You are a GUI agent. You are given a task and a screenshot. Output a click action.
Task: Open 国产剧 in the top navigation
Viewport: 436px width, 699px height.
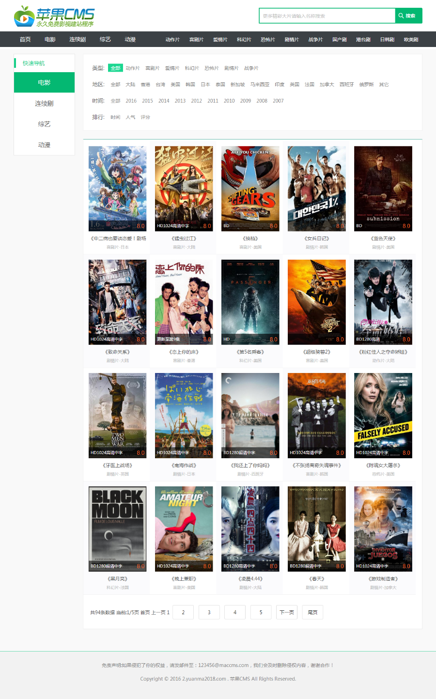(x=339, y=40)
